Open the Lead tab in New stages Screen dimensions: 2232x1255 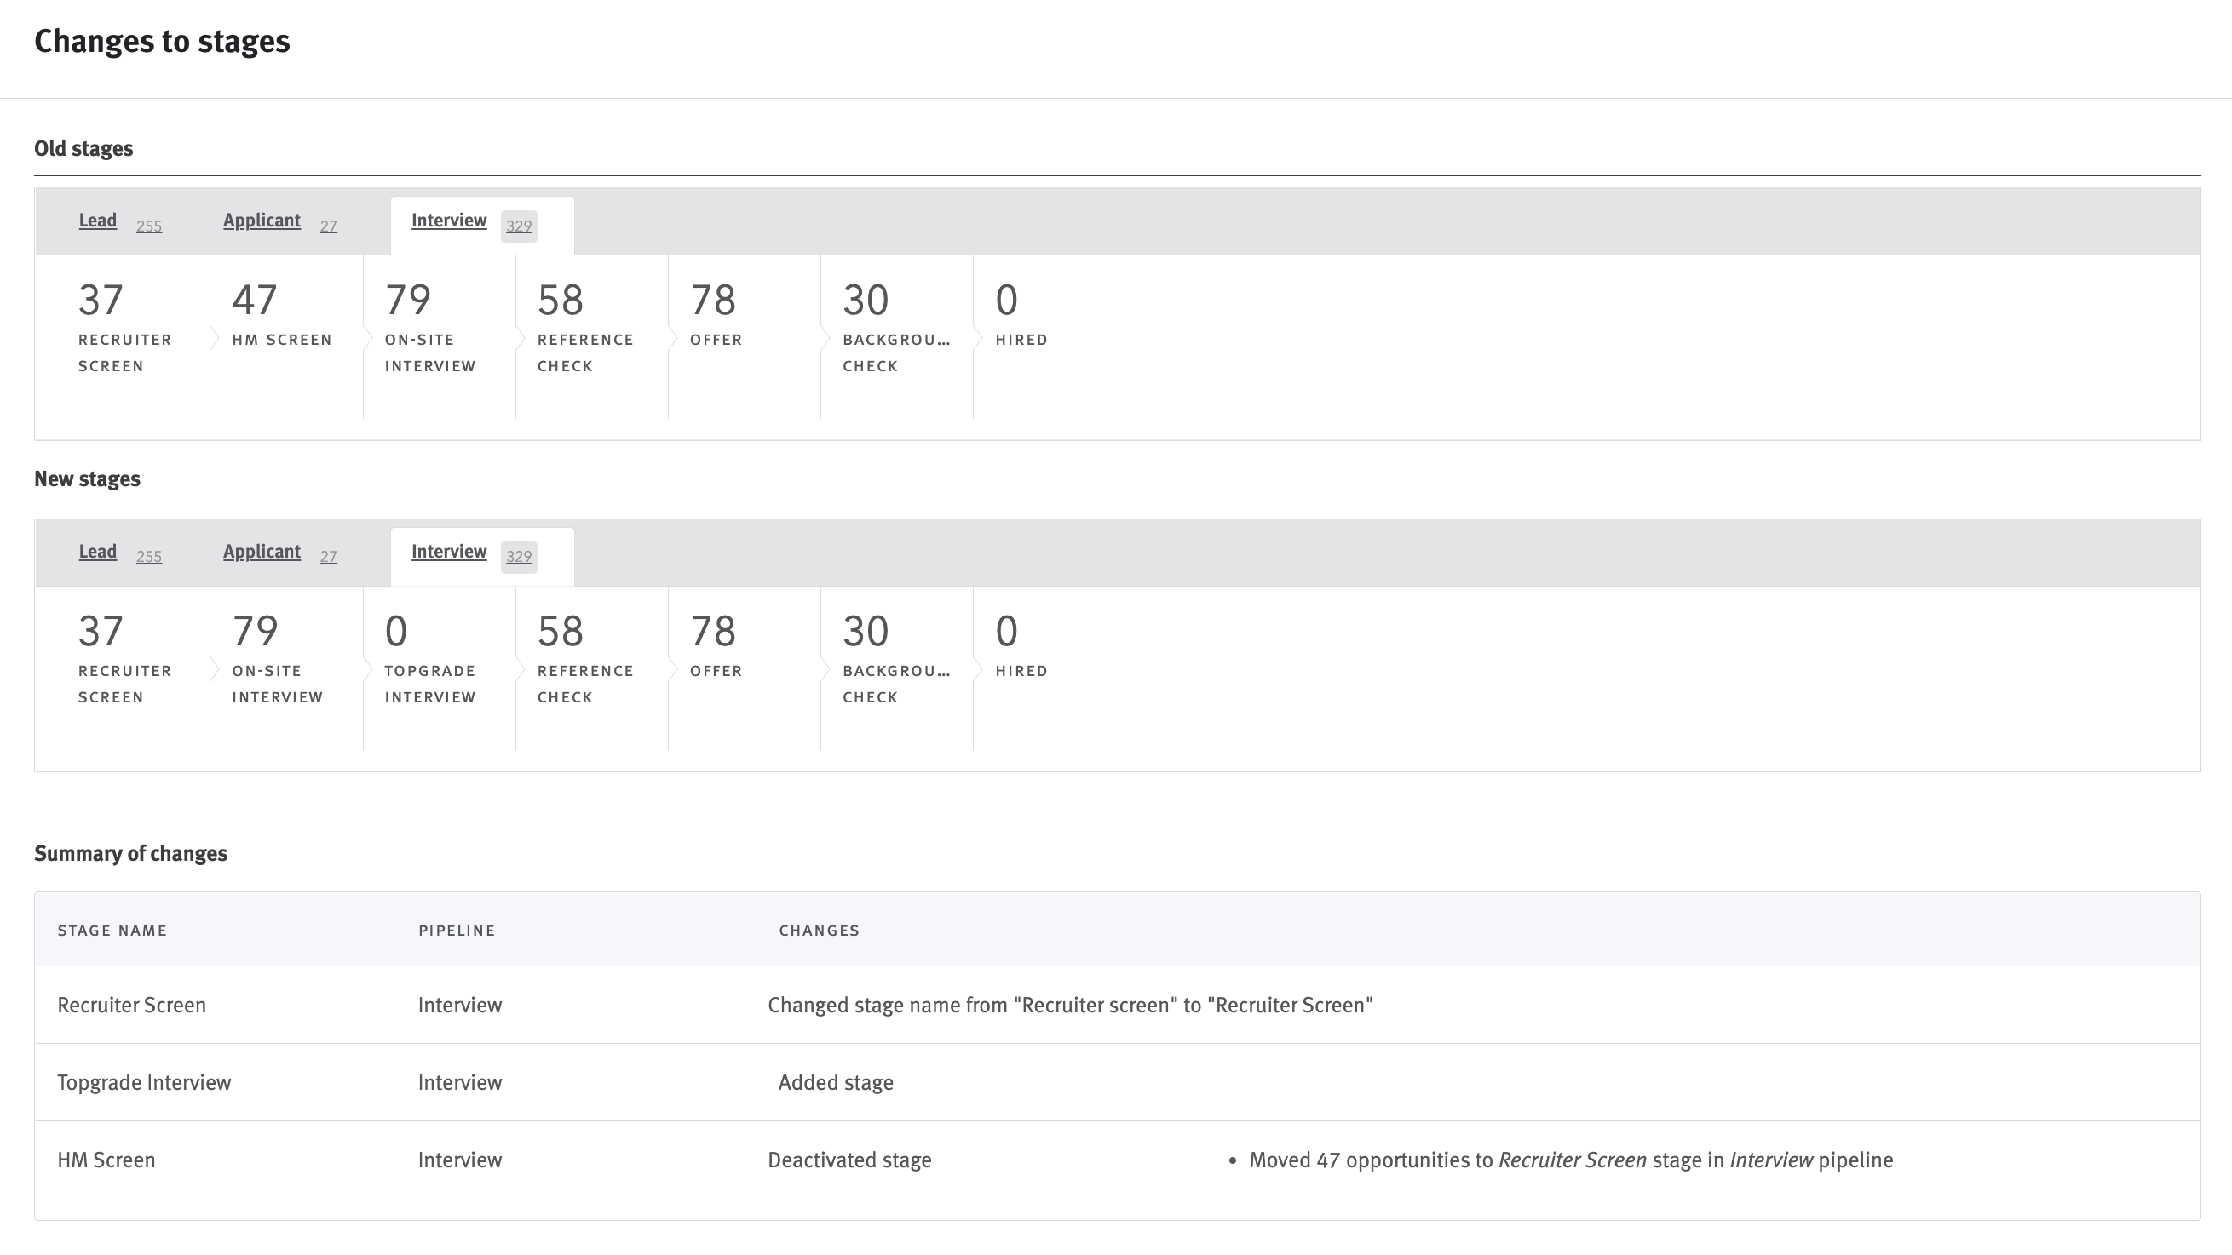coord(98,552)
